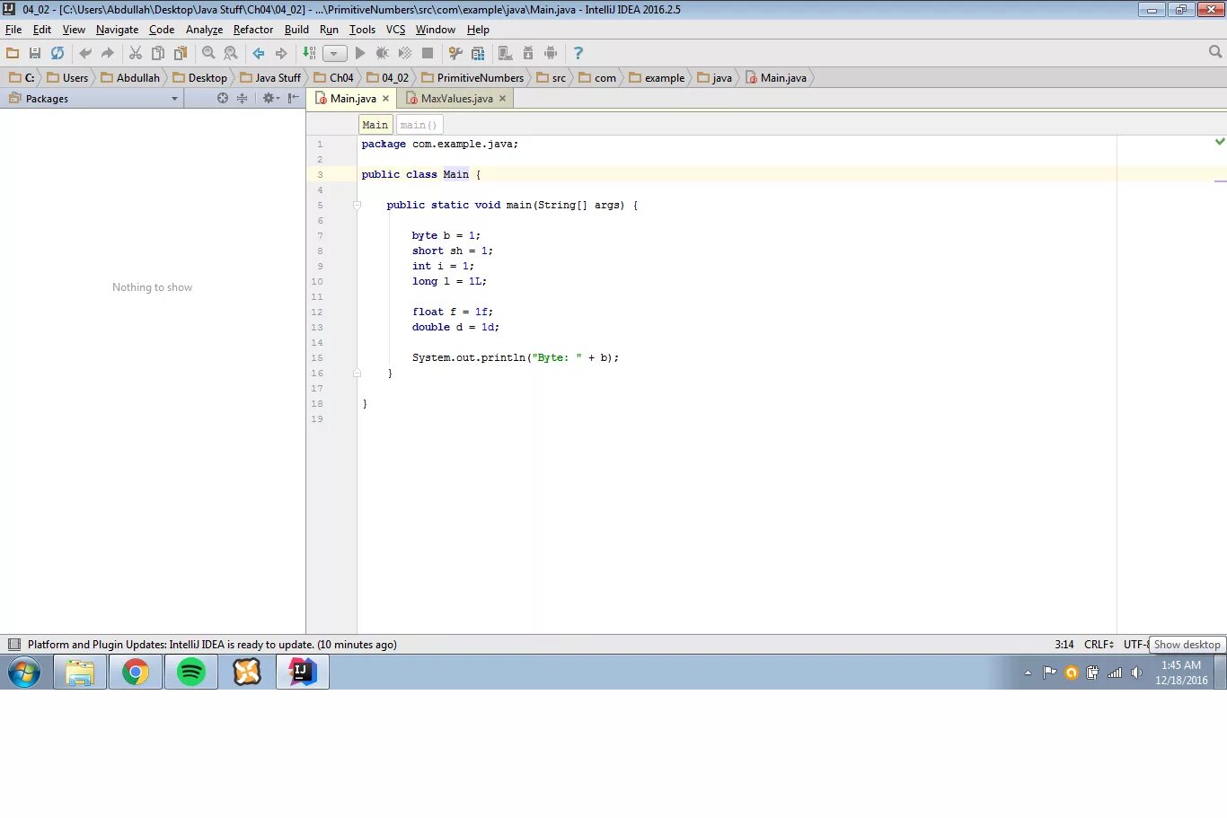Make project with the green arrow binary icon
This screenshot has width=1227, height=818.
309,53
